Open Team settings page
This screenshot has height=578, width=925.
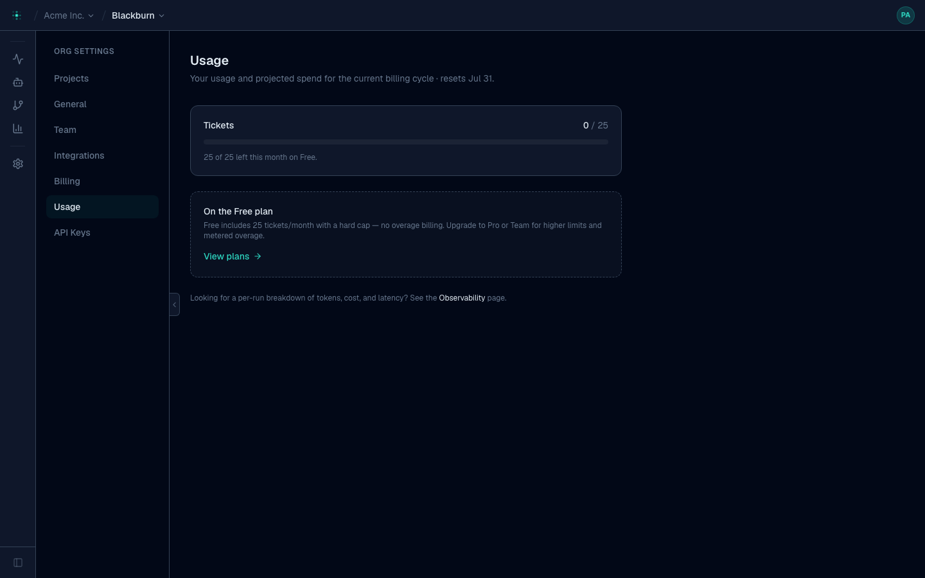click(102, 130)
